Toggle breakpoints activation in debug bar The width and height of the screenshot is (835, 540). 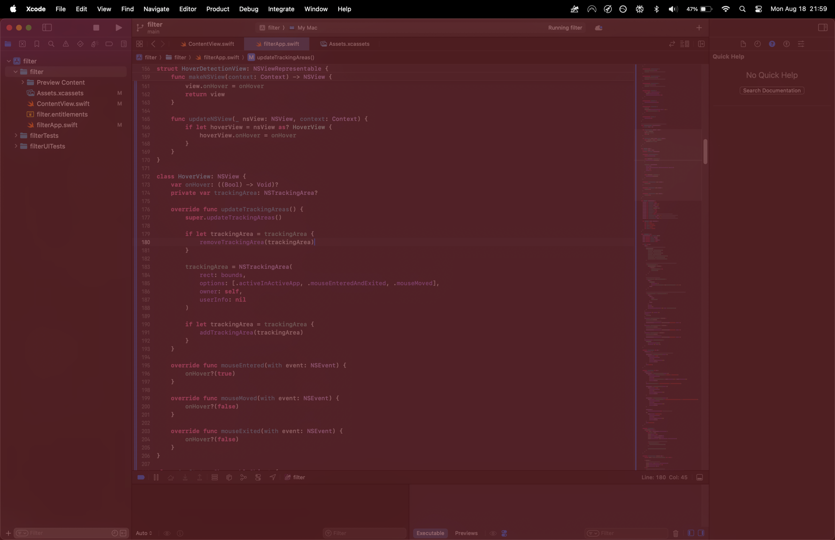[x=141, y=477]
